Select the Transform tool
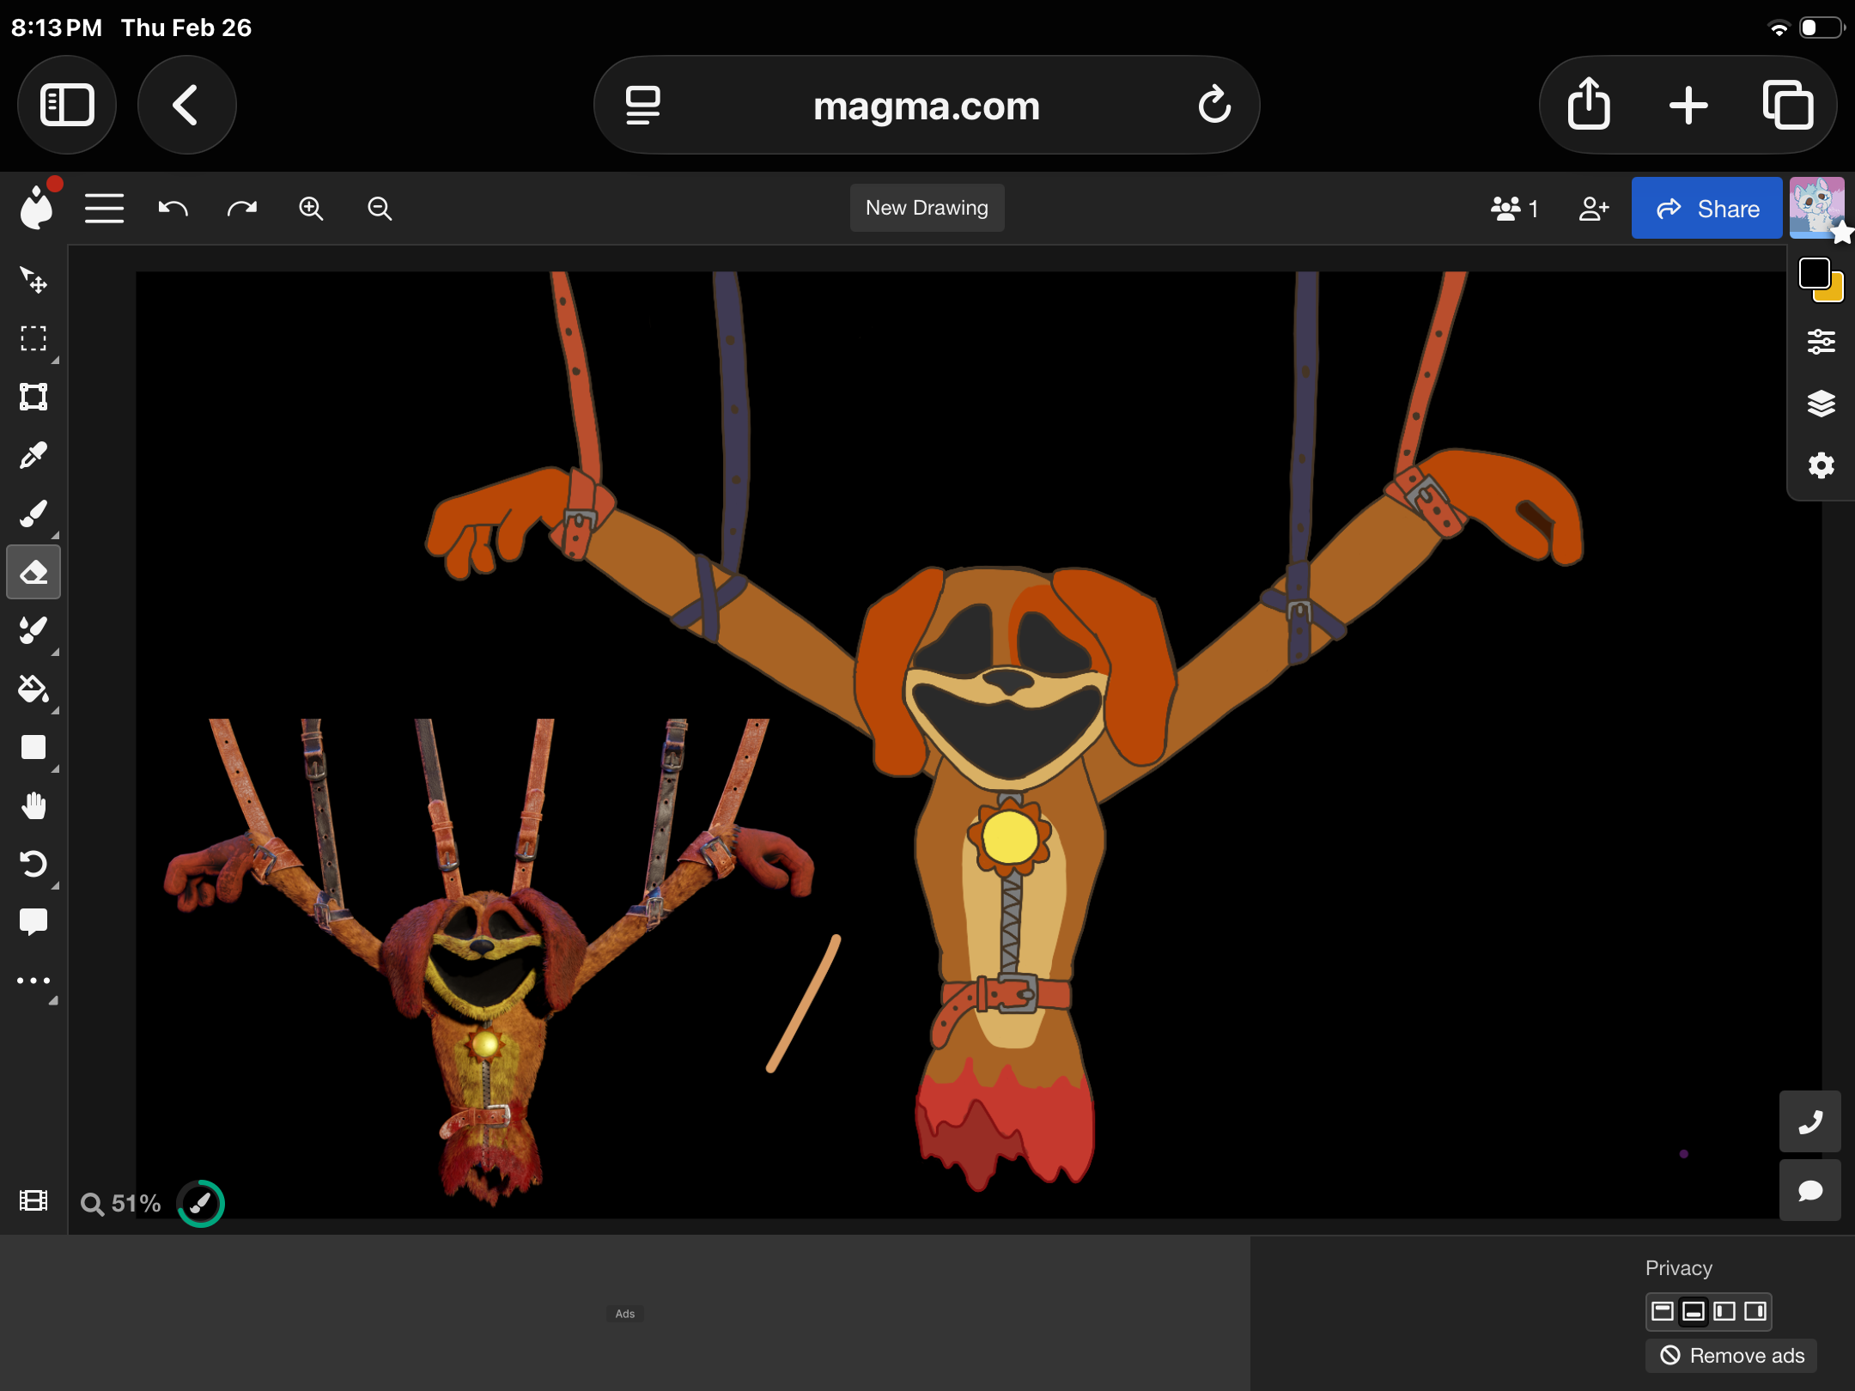 click(33, 397)
